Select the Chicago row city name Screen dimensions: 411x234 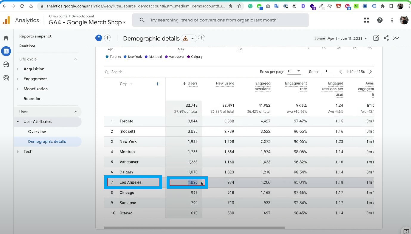coord(127,193)
